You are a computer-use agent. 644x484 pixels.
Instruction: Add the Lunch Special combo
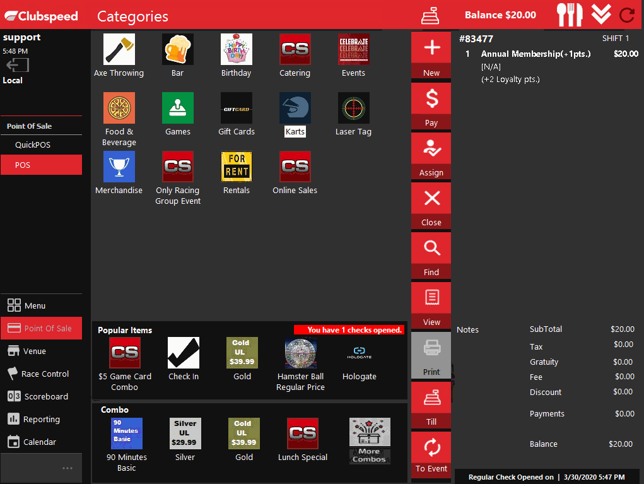303,440
